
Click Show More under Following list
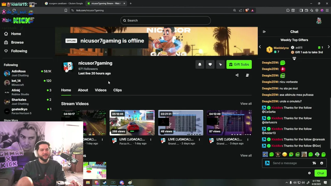11,120
